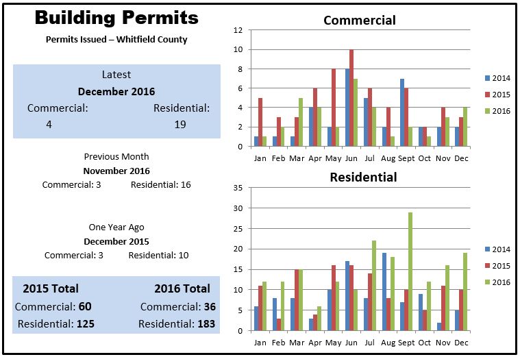The height and width of the screenshot is (357, 520).
Task: Select the latest Residential value 19
Action: click(x=179, y=124)
